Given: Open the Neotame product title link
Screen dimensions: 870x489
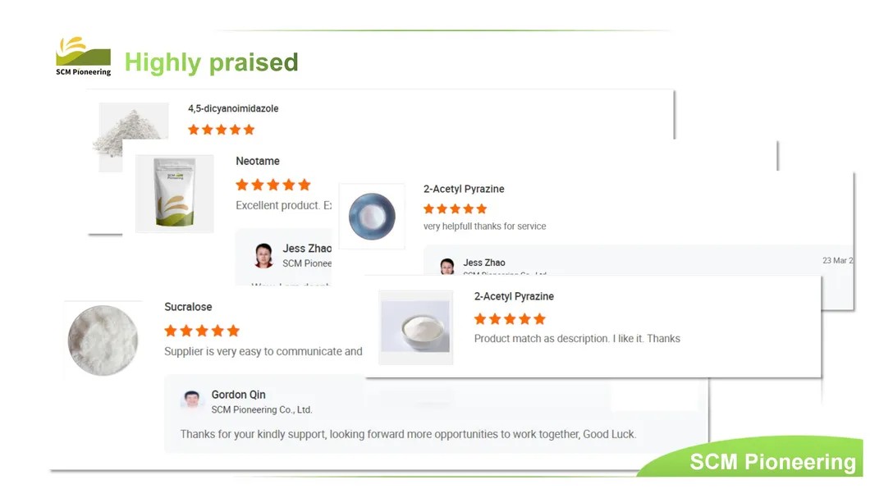Looking at the screenshot, I should point(258,161).
